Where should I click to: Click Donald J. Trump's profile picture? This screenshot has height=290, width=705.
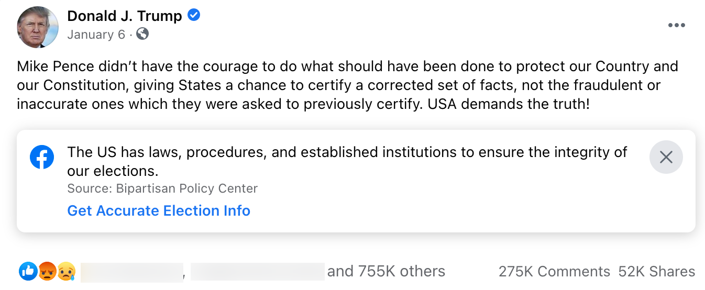(x=38, y=27)
